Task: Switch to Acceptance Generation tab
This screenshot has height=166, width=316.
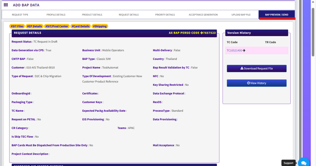Action: pyautogui.click(x=203, y=15)
